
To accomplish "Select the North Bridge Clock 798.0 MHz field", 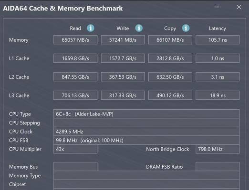I will click(218, 149).
